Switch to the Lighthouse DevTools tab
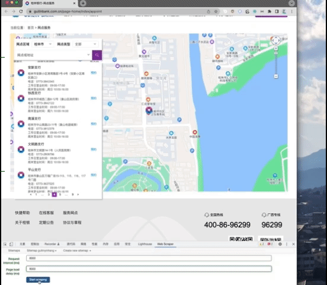 pos(145,244)
